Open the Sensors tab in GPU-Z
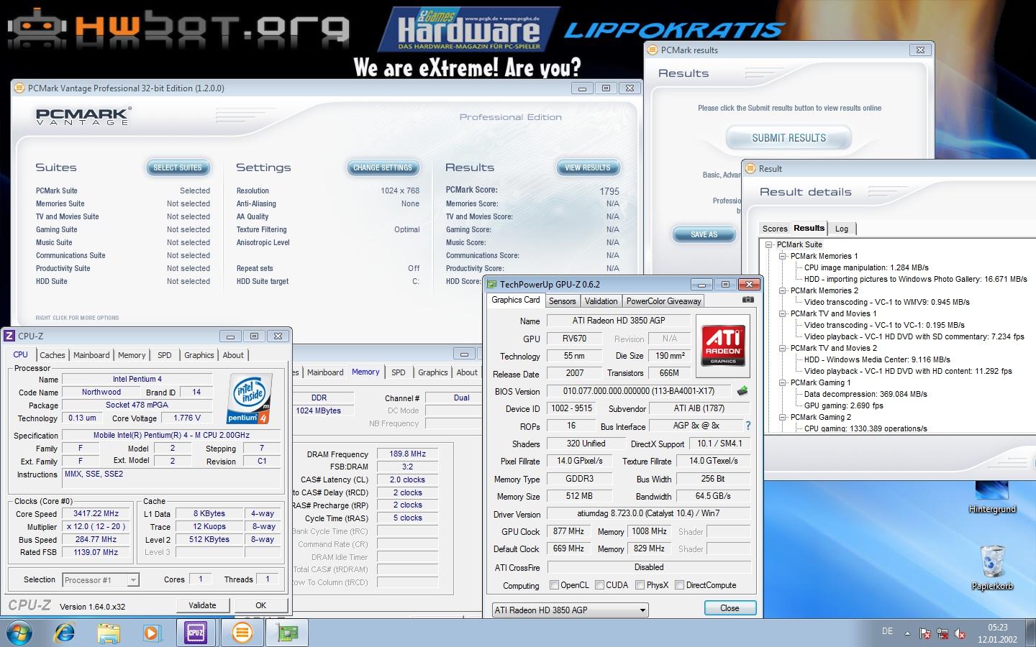The image size is (1036, 647). pyautogui.click(x=563, y=301)
